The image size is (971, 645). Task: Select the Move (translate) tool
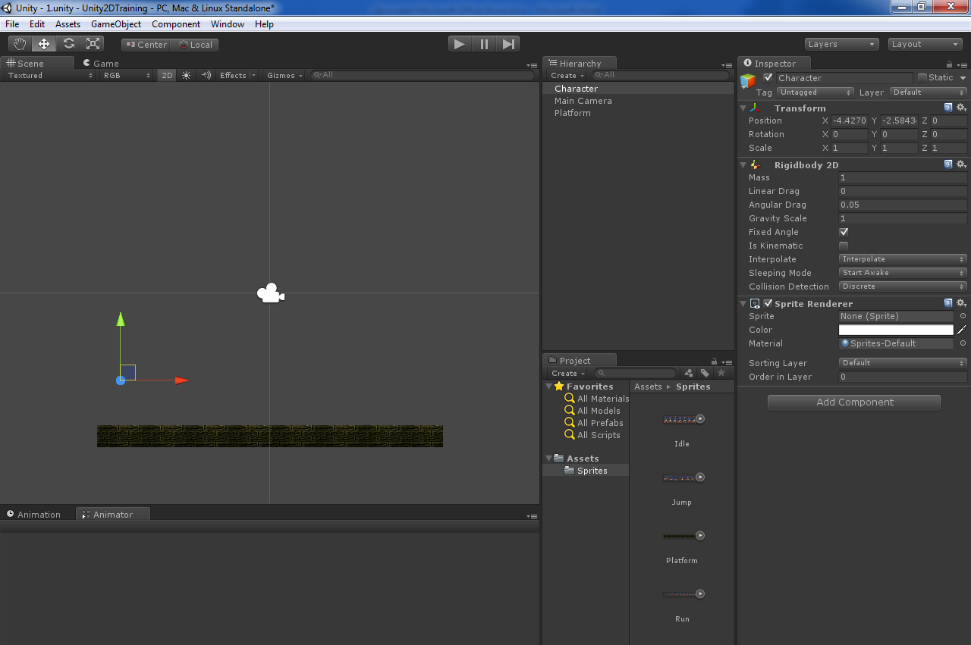click(x=44, y=44)
